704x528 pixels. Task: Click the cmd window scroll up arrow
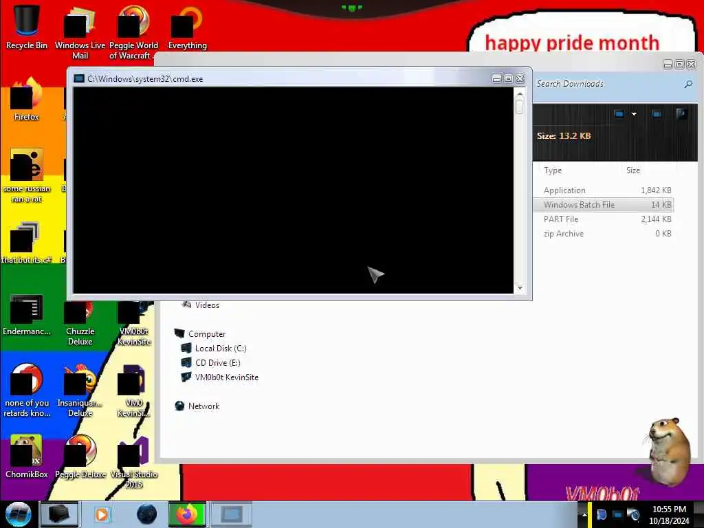pos(520,94)
